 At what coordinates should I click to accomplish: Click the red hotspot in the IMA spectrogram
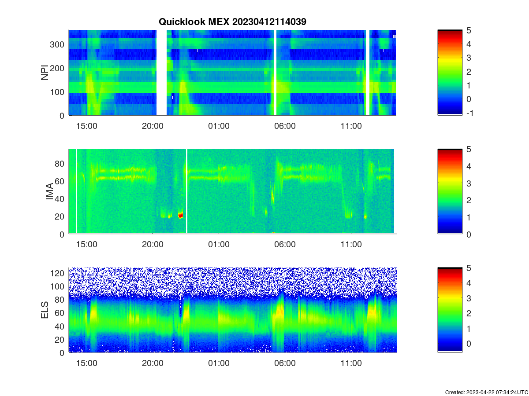click(180, 215)
